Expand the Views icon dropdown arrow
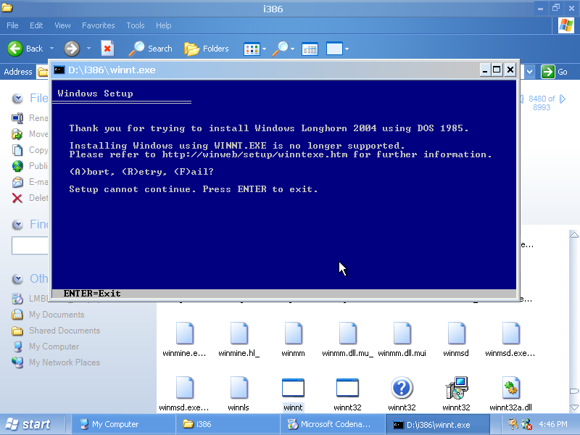This screenshot has width=580, height=435. [264, 49]
